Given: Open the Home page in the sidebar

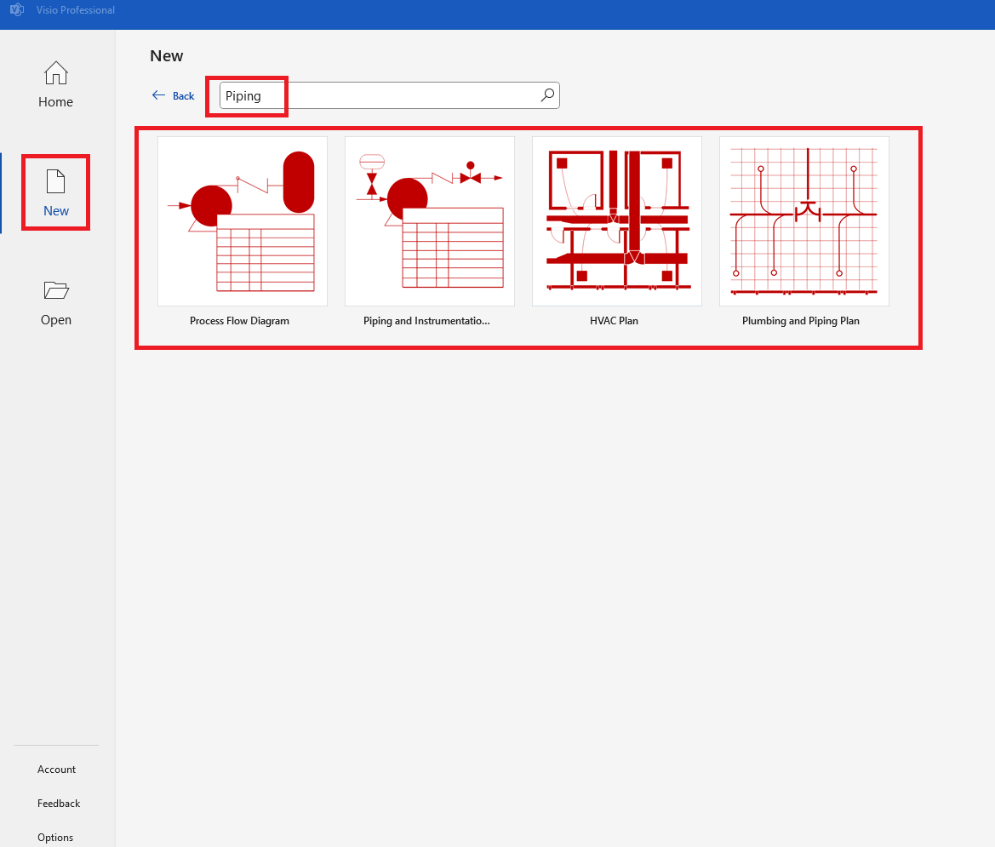Looking at the screenshot, I should (56, 84).
